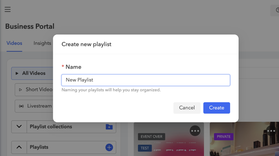The height and width of the screenshot is (156, 279).
Task: Collapse the Playlist collections section chevron
Action: pyautogui.click(x=19, y=126)
